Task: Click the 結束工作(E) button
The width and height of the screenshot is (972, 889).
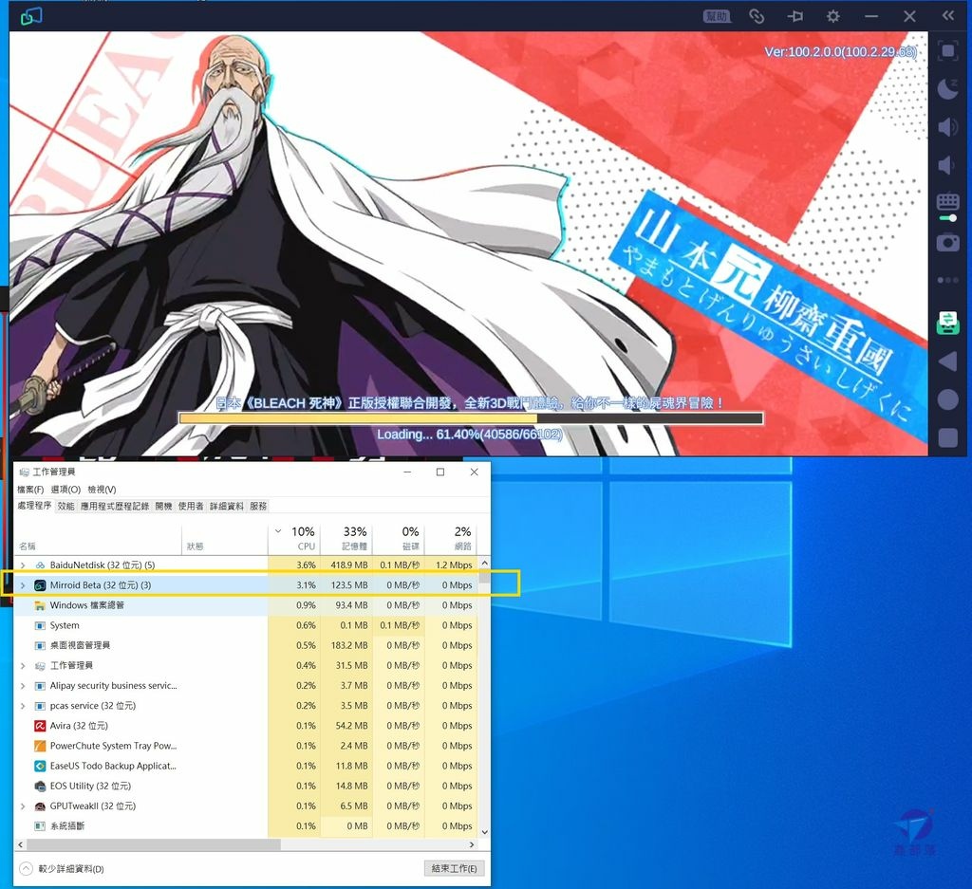Action: click(x=454, y=868)
